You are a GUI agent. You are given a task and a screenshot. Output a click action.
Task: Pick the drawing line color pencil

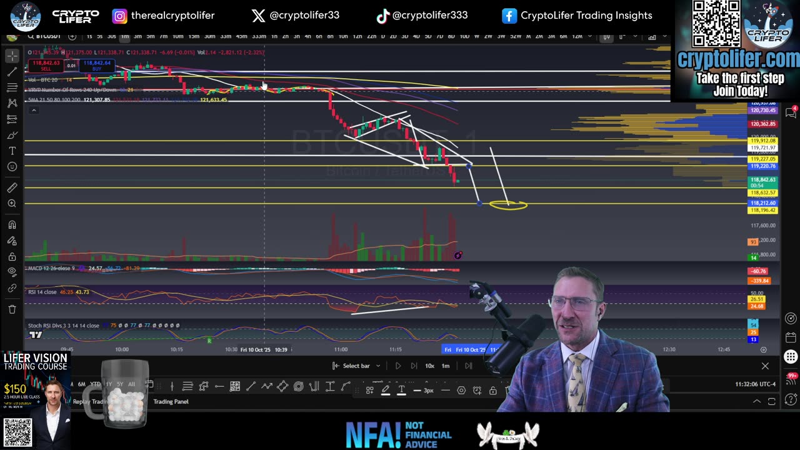coord(386,390)
